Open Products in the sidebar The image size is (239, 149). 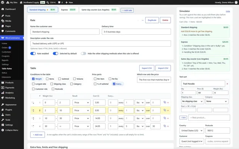pyautogui.click(x=9, y=83)
